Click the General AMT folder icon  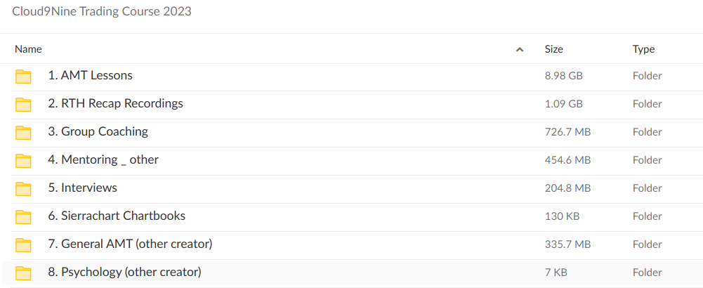click(24, 245)
